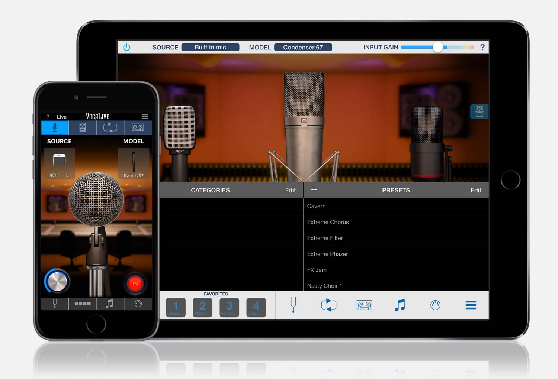Tap the music note song icon
The height and width of the screenshot is (379, 558).
tap(400, 305)
